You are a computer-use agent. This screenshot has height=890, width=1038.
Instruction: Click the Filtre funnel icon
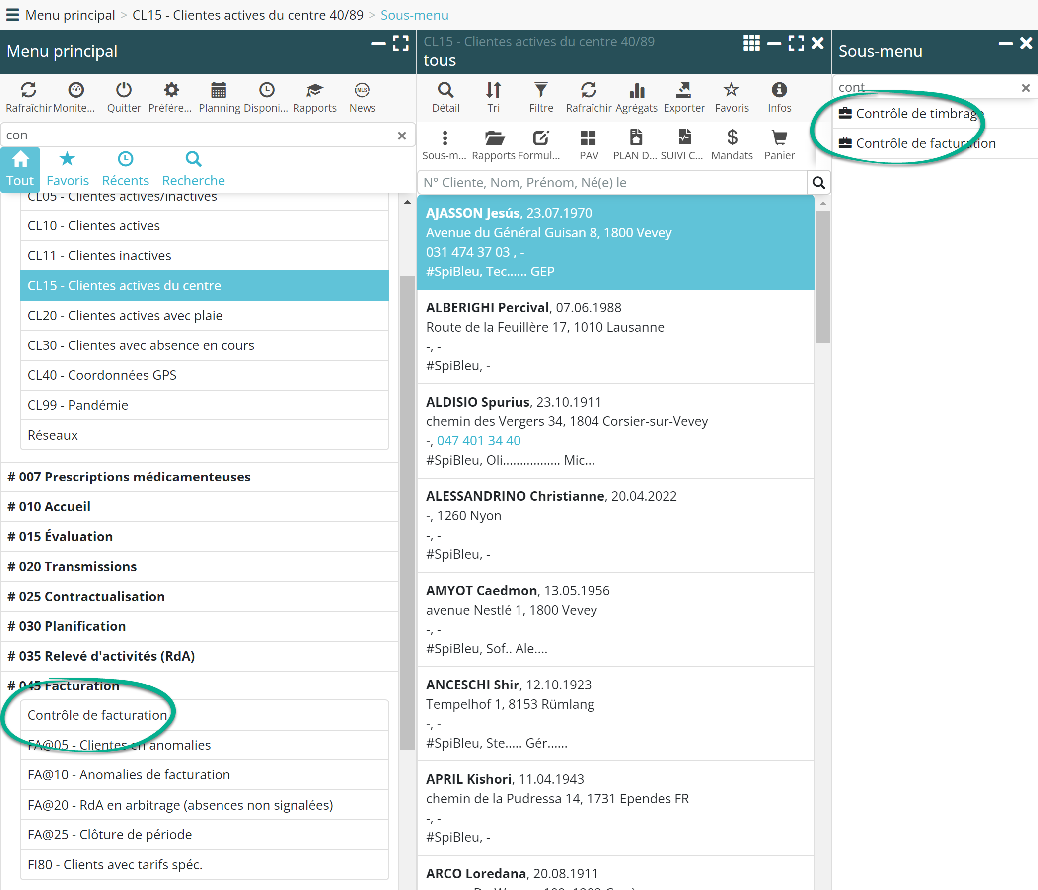[x=540, y=90]
